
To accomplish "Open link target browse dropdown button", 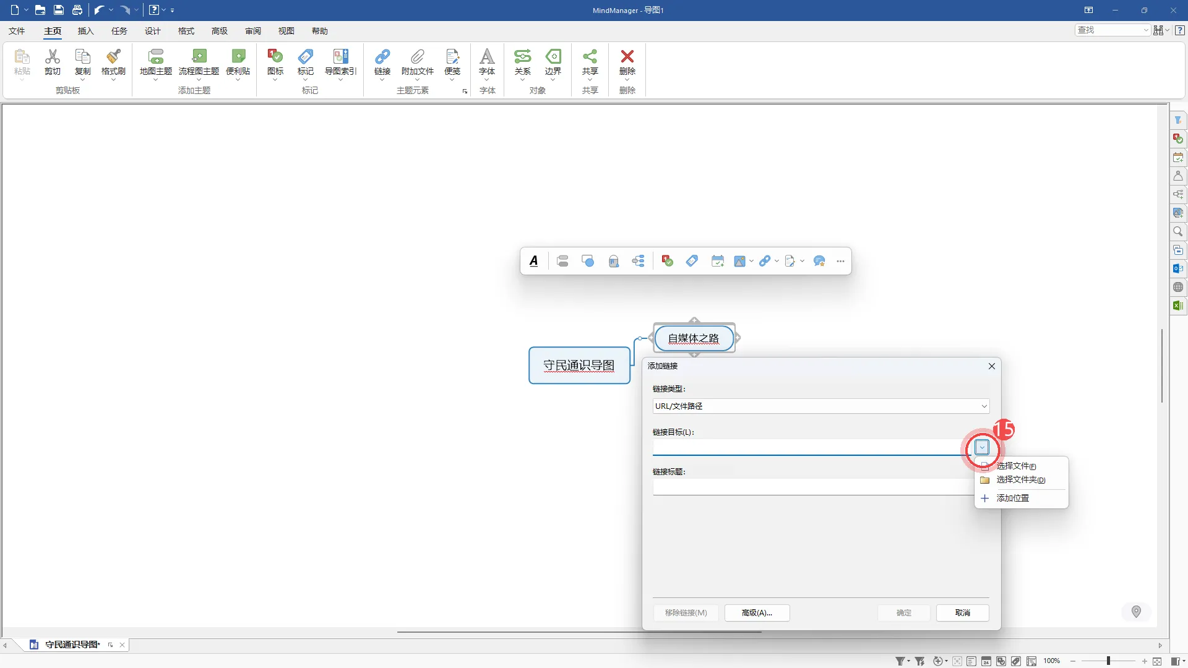I will [x=982, y=447].
